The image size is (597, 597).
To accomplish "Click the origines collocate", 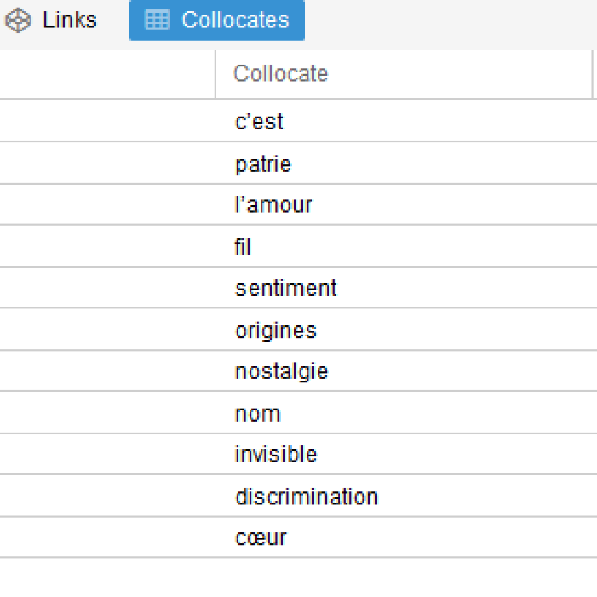I will point(276,331).
